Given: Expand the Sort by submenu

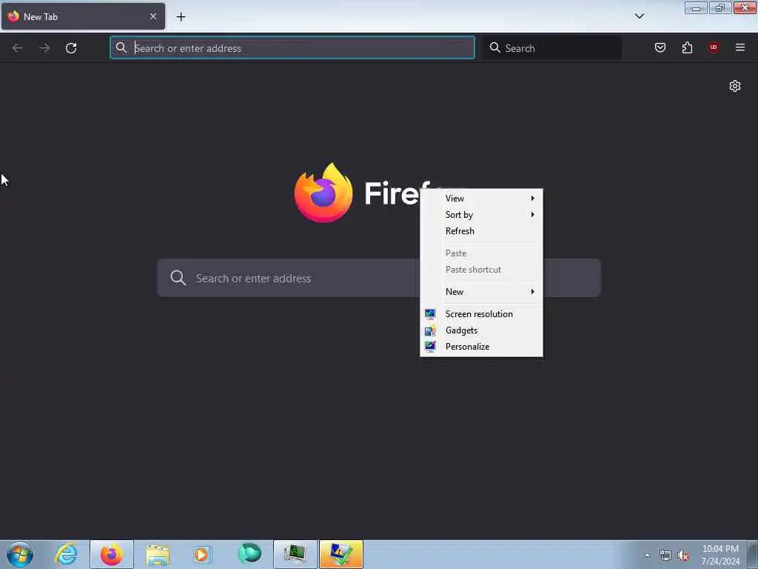Looking at the screenshot, I should 481,215.
